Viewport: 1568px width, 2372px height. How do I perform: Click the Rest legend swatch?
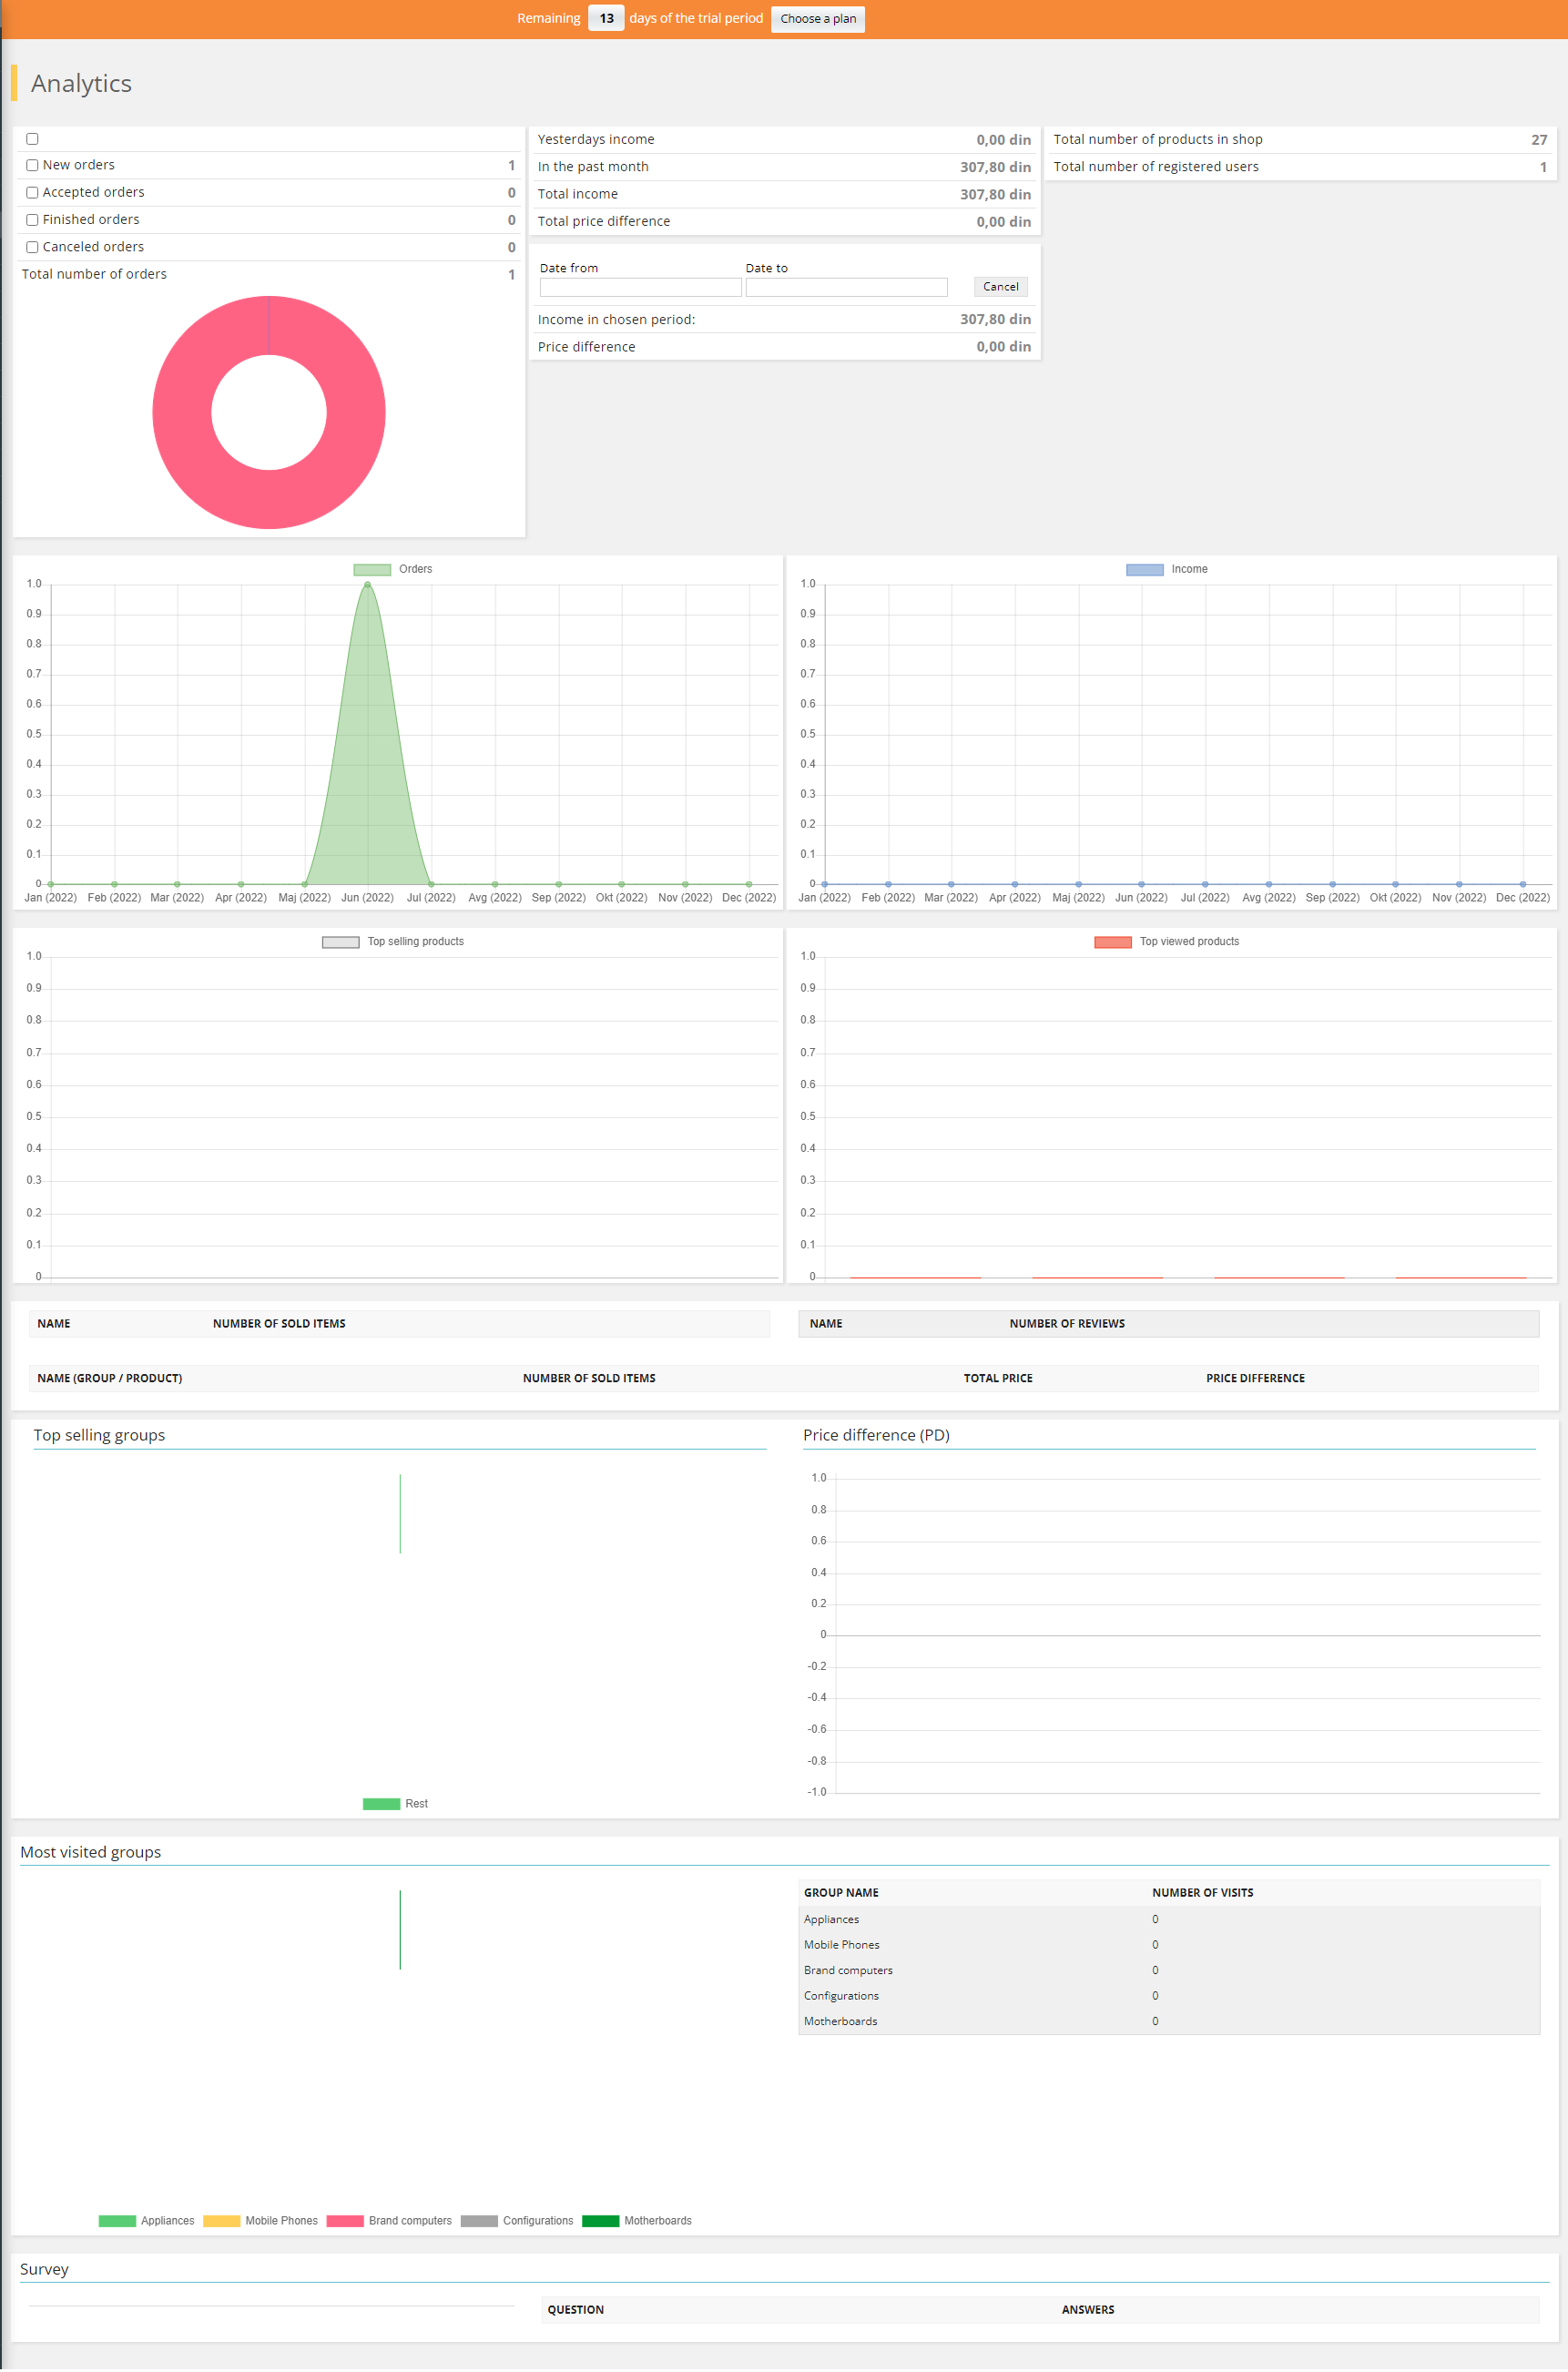[381, 1804]
